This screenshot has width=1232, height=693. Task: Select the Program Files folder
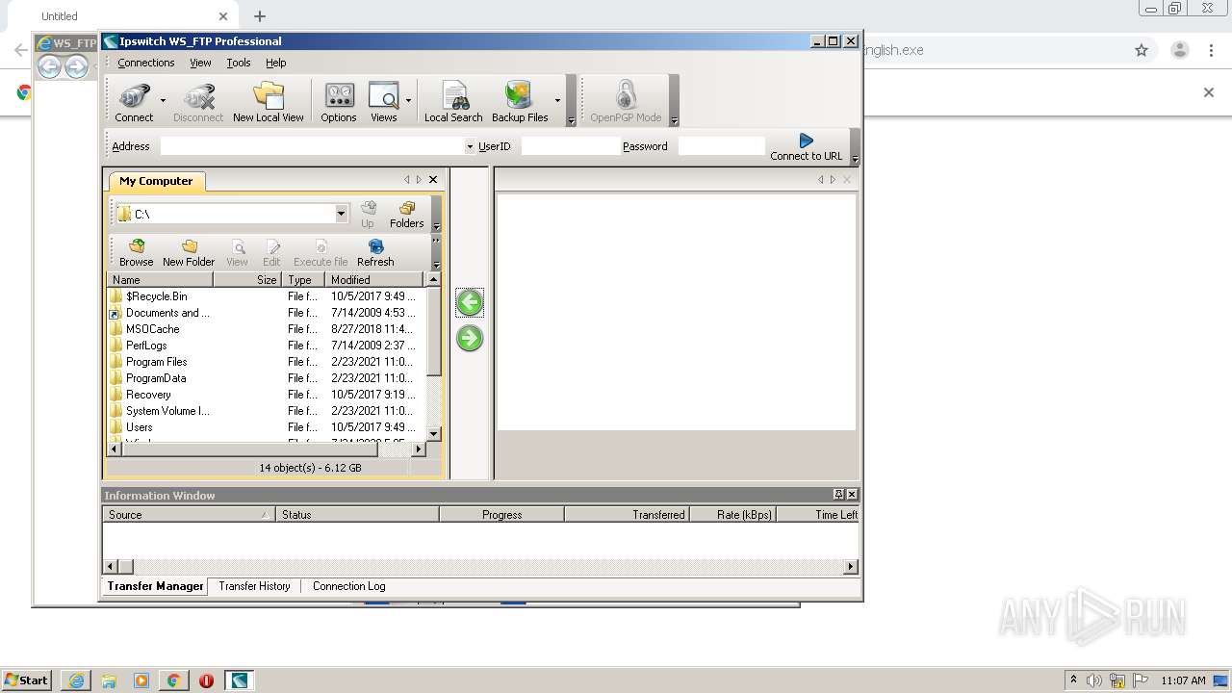[x=157, y=362]
